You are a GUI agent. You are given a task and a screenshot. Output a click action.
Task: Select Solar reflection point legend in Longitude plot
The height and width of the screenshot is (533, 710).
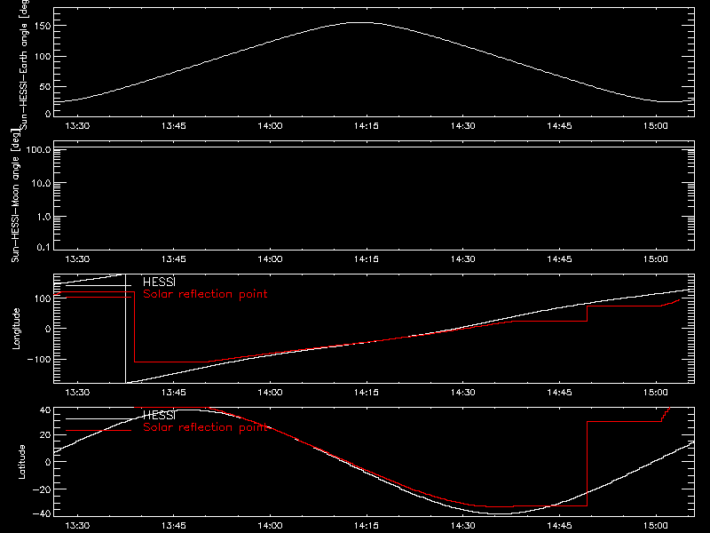[x=205, y=294]
